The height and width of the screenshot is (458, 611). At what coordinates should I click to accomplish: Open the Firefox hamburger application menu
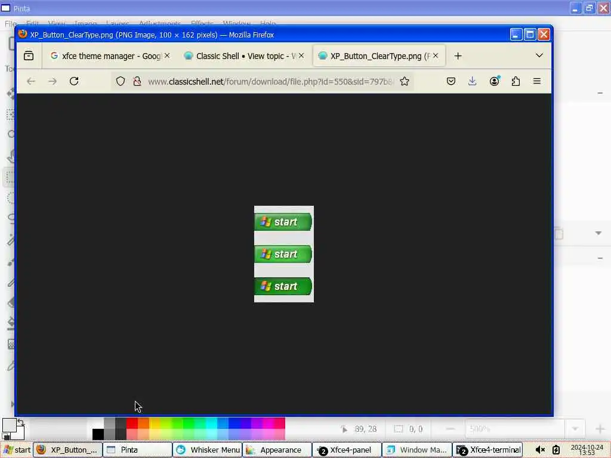tap(537, 81)
